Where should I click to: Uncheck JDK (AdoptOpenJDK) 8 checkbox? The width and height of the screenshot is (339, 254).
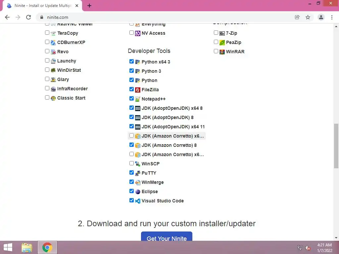click(131, 117)
